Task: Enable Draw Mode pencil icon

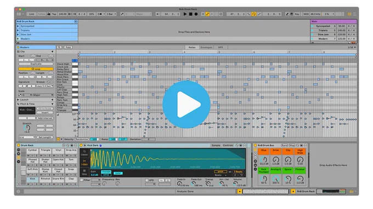Action: pyautogui.click(x=287, y=14)
